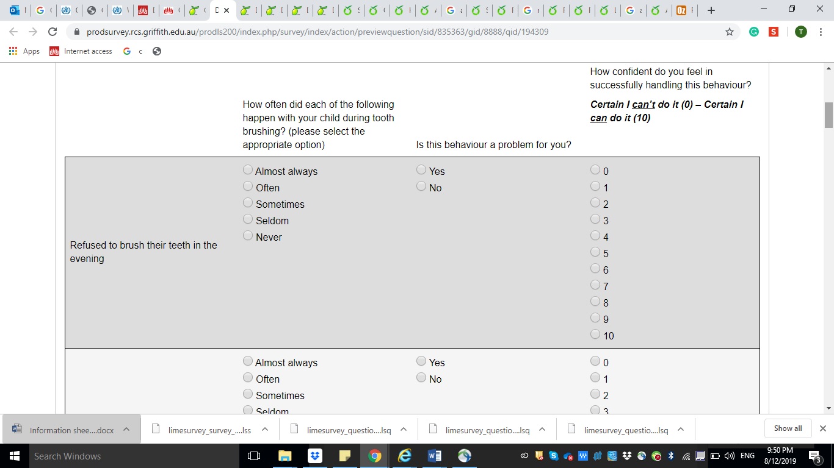This screenshot has width=834, height=468.
Task: Reload the survey page
Action: (53, 32)
